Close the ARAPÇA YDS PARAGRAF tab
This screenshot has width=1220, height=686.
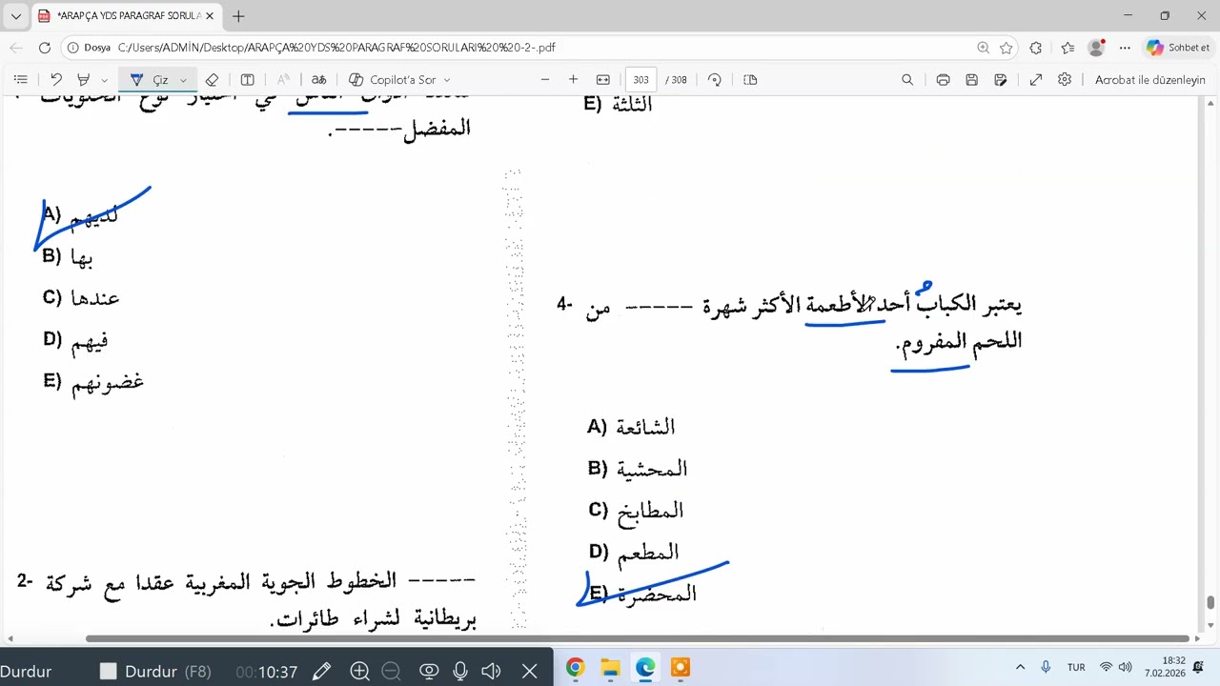tap(212, 16)
